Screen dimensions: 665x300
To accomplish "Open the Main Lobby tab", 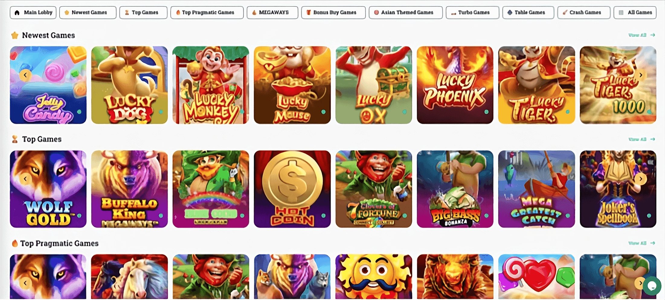I will (33, 12).
